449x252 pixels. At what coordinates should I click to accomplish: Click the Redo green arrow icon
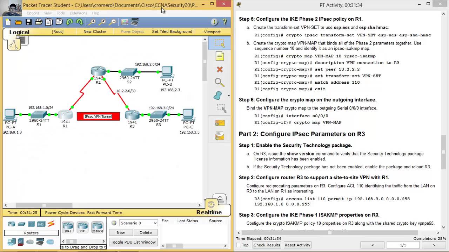coord(79,22)
